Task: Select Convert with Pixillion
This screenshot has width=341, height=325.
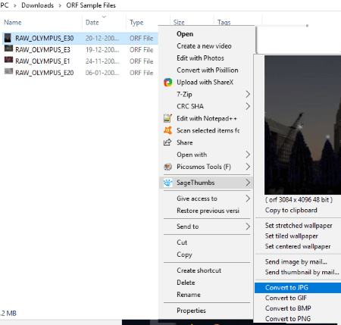Action: (x=208, y=70)
